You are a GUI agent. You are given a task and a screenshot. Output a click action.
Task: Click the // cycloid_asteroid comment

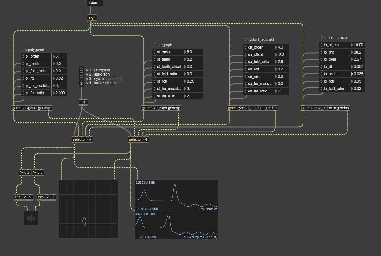pyautogui.click(x=259, y=40)
